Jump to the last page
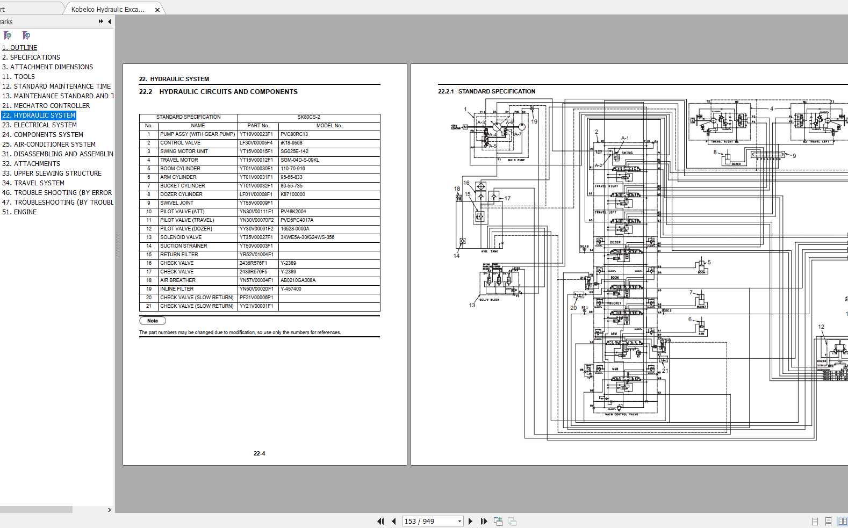 pyautogui.click(x=484, y=521)
